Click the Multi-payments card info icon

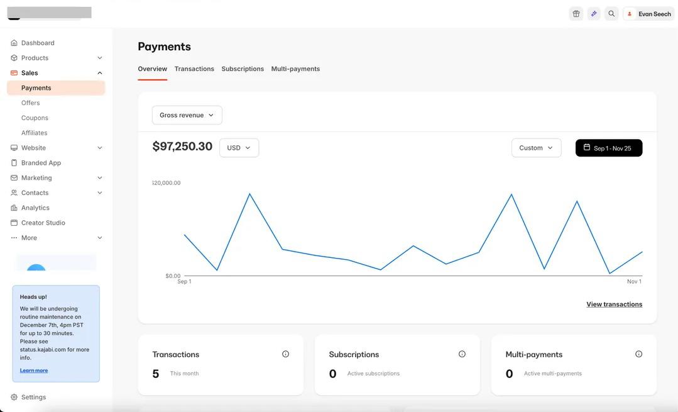(638, 354)
